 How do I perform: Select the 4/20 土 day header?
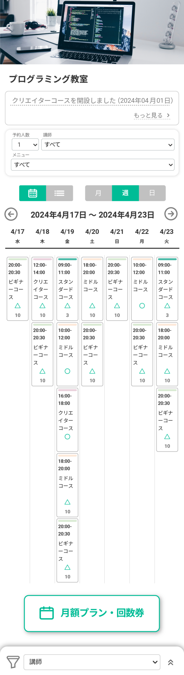[92, 236]
